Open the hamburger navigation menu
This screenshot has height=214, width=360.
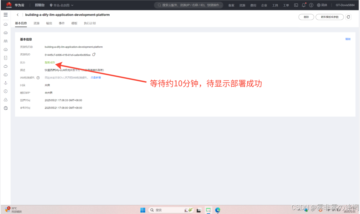click(x=6, y=15)
